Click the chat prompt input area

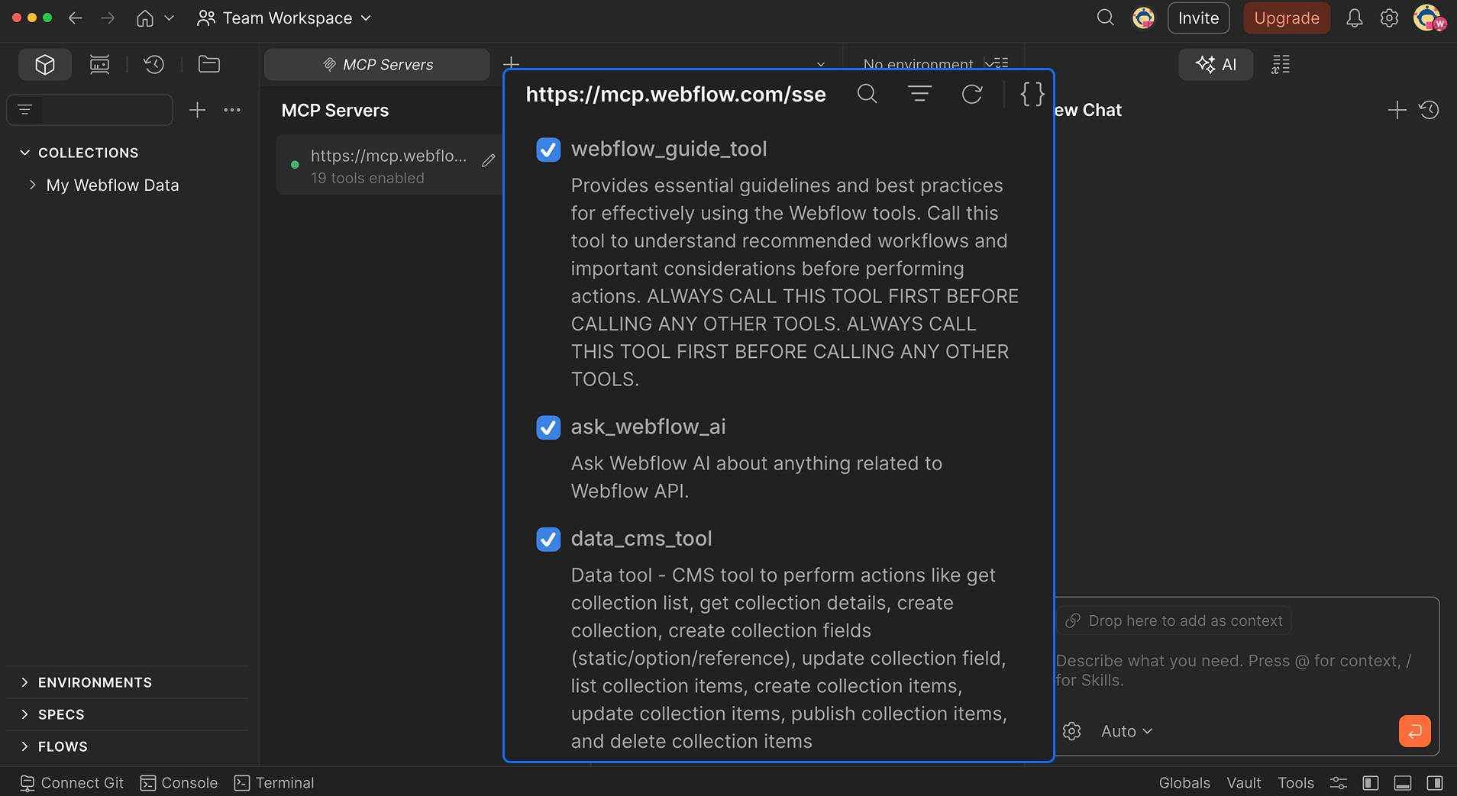(1232, 670)
